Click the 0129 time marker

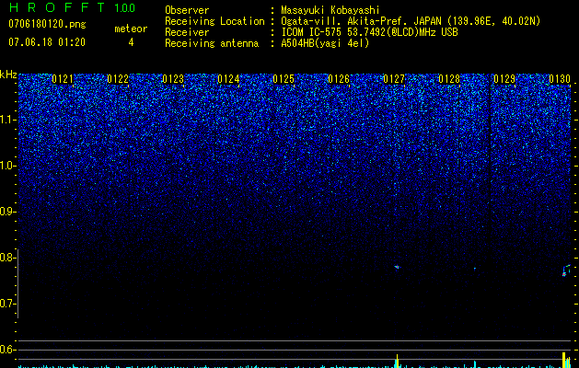coord(504,79)
